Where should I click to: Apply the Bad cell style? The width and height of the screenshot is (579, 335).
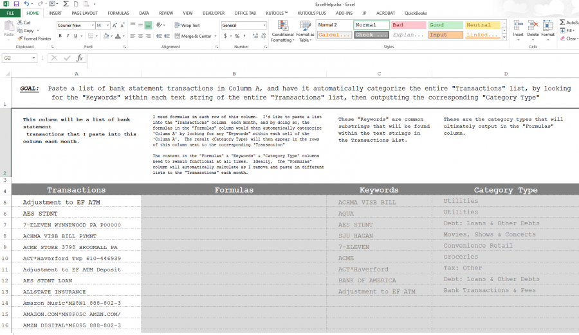tap(409, 24)
